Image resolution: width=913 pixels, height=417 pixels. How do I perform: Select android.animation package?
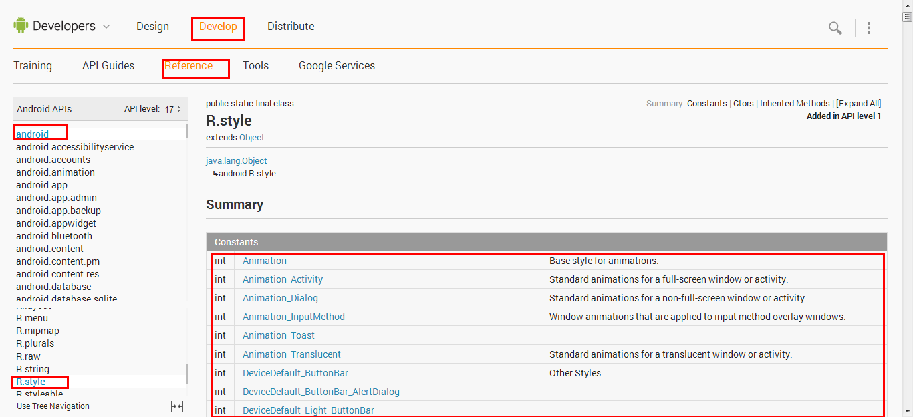click(55, 172)
